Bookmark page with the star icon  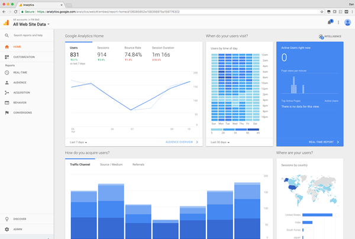(322, 12)
